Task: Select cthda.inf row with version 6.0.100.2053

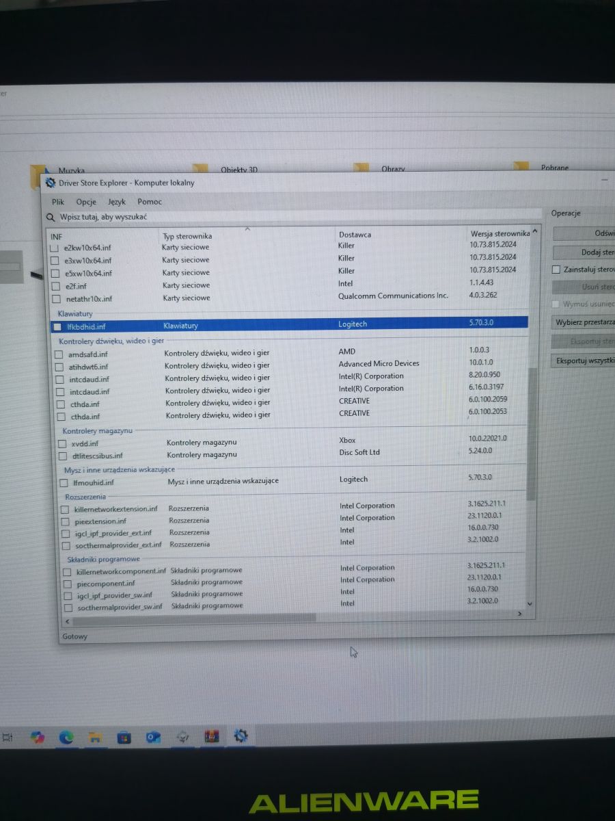Action: 292,415
